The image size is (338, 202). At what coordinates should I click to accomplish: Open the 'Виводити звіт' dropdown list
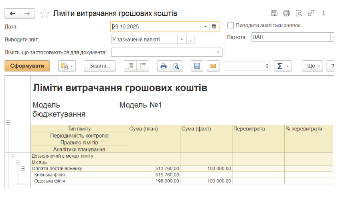[x=182, y=40]
